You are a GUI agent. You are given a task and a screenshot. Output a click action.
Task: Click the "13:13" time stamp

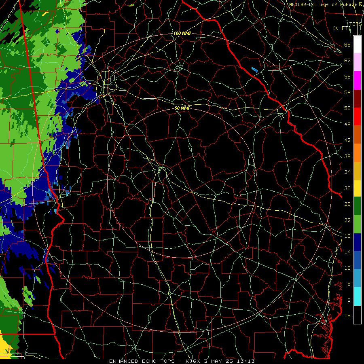pos(246,361)
